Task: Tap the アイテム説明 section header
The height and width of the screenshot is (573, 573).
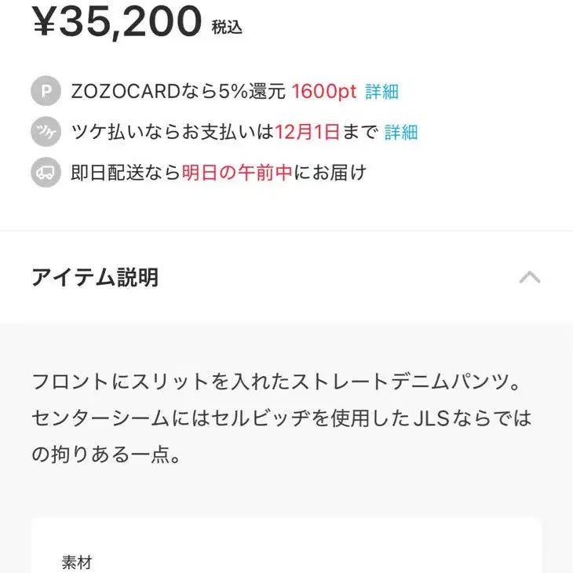Action: 95,277
